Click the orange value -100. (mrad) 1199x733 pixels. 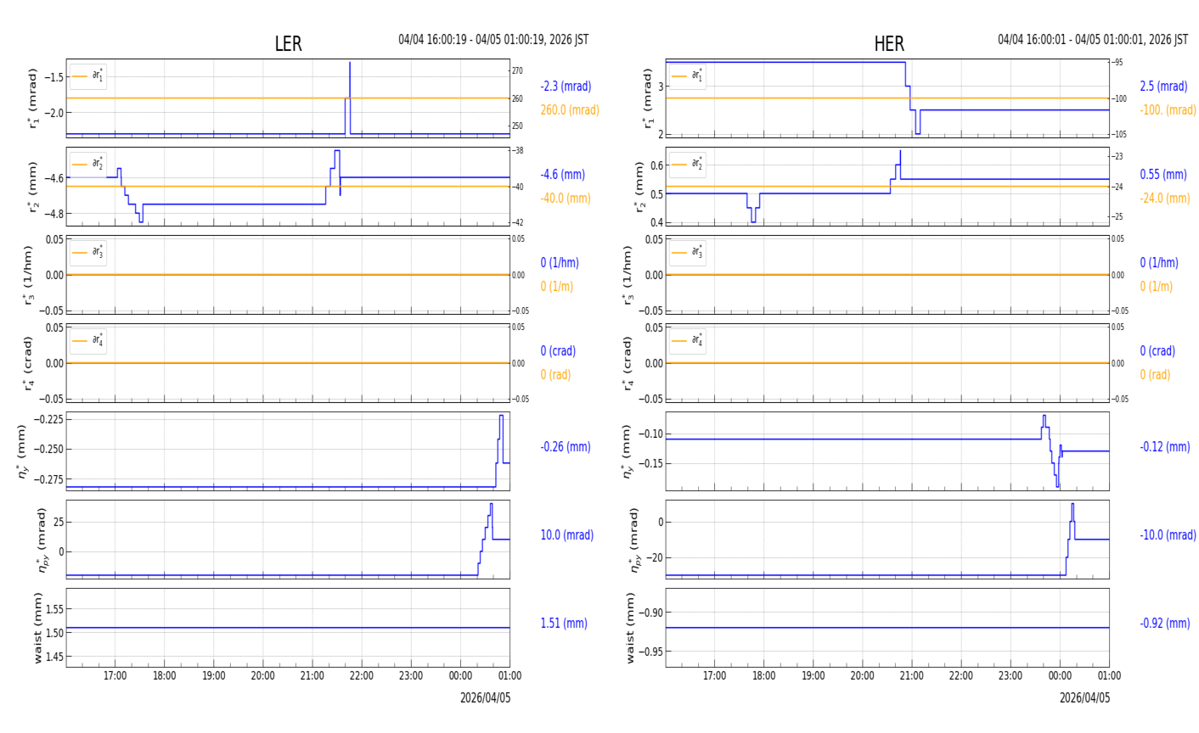pos(1168,110)
